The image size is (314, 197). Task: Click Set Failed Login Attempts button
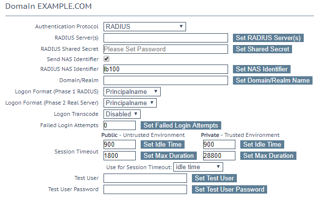tap(181, 125)
